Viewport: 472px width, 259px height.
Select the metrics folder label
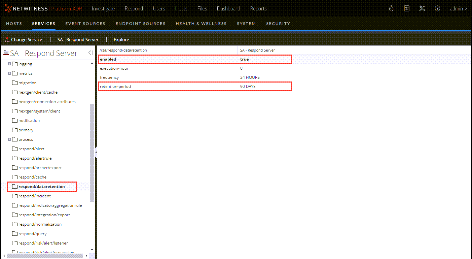point(26,73)
